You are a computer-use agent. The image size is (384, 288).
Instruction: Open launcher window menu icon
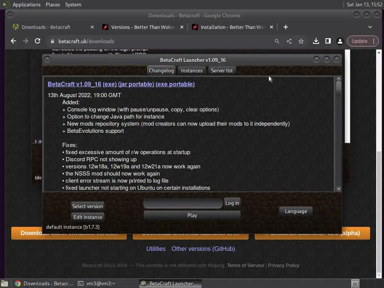(x=47, y=59)
